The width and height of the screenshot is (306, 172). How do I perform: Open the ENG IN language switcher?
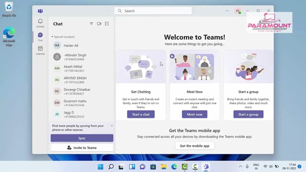256,166
